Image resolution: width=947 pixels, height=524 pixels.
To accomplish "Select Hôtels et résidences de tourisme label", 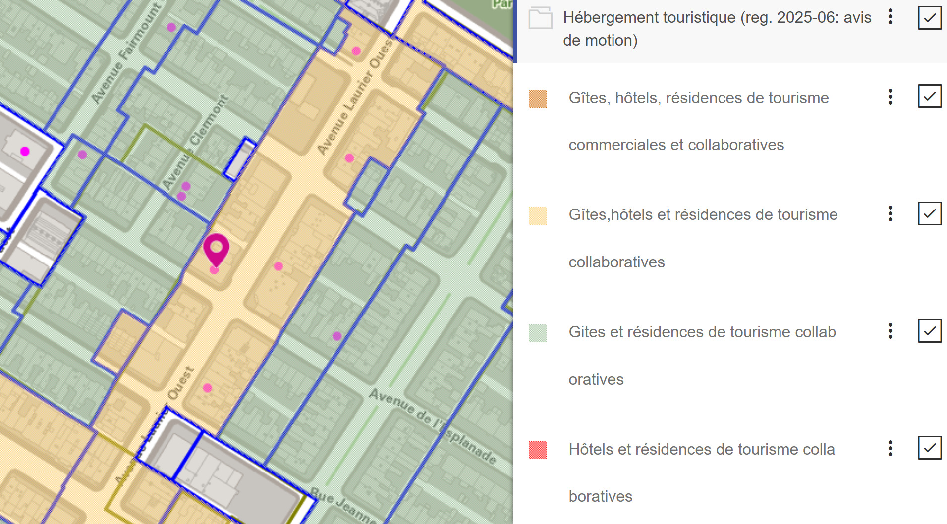I will point(702,472).
